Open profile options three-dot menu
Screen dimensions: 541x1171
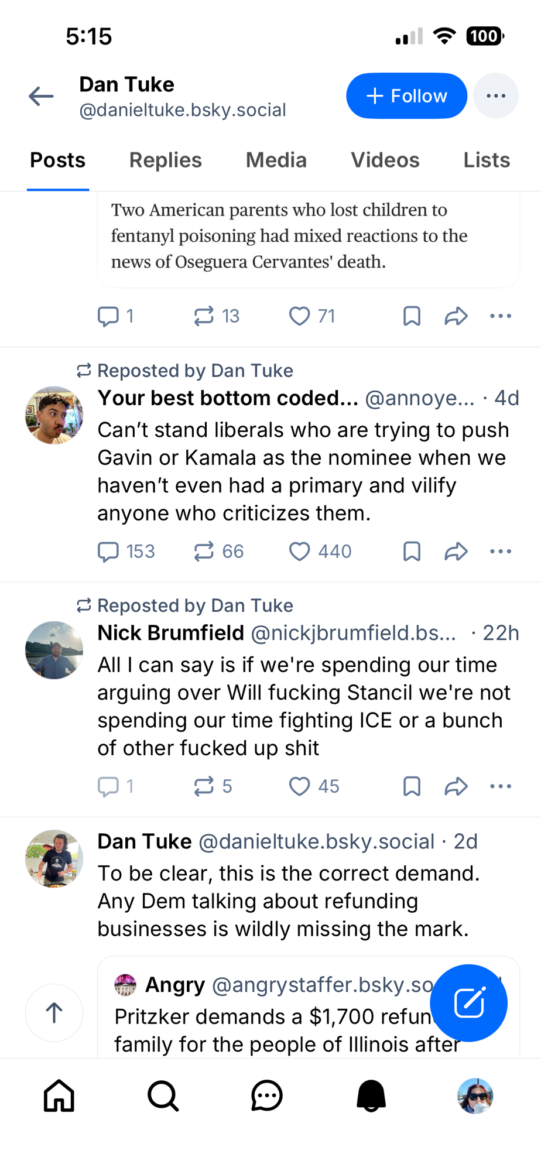(x=495, y=96)
